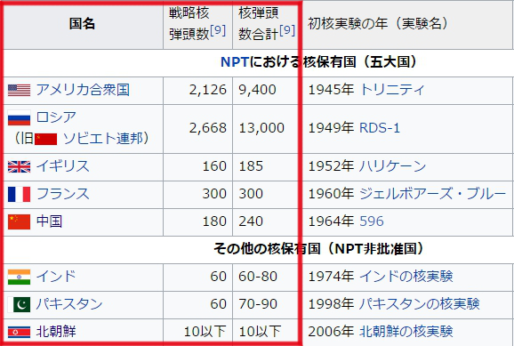The image size is (514, 346).
Task: Open the トリニティ test link
Action: (x=392, y=90)
